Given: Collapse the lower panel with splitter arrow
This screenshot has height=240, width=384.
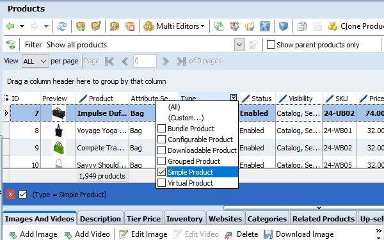Looking at the screenshot, I should (x=319, y=208).
